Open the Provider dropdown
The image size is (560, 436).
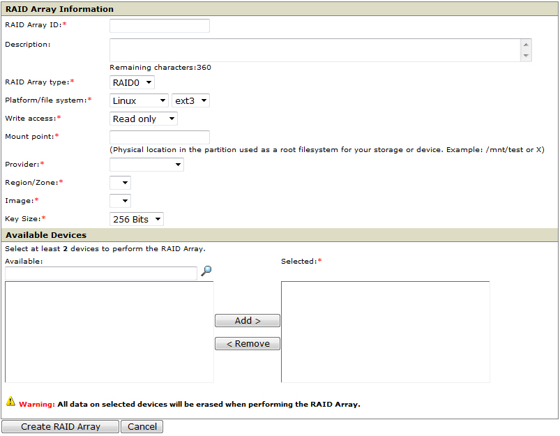tap(146, 165)
